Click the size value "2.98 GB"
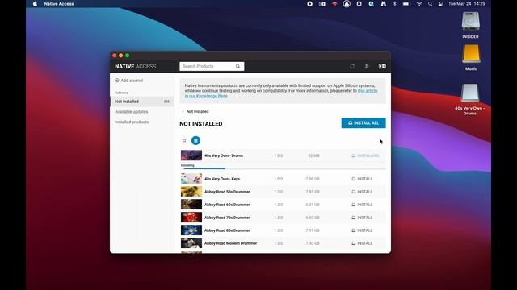Viewport: 517px width, 290px height. [313, 179]
